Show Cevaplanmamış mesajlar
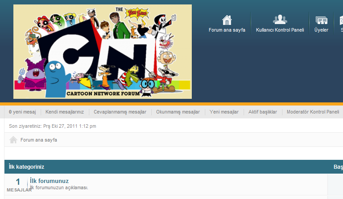The height and width of the screenshot is (199, 343). pos(120,112)
